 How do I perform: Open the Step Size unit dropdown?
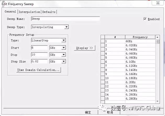click(x=64, y=61)
